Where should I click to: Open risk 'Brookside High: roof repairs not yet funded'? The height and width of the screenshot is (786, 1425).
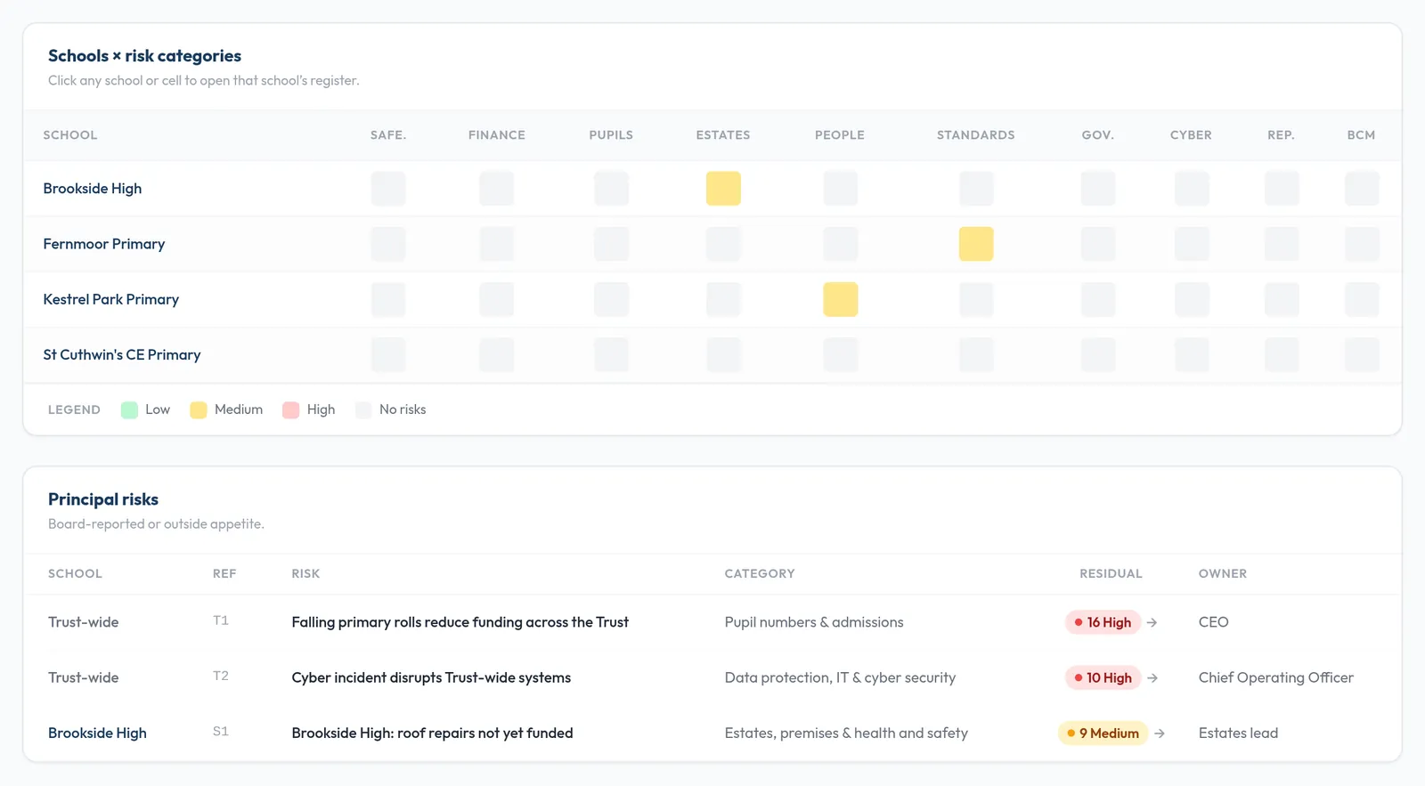tap(432, 733)
